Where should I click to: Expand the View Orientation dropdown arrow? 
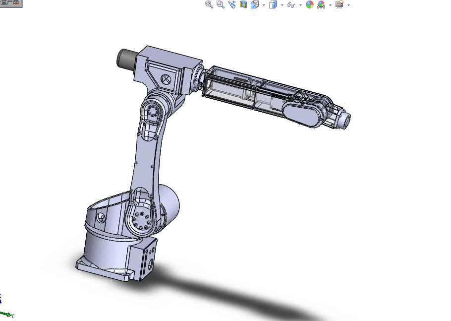(x=264, y=5)
